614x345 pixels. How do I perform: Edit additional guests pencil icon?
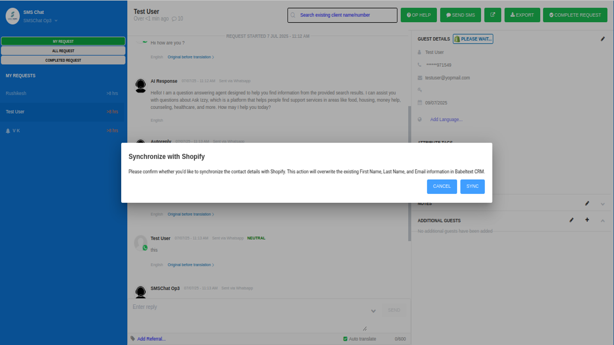coord(571,220)
